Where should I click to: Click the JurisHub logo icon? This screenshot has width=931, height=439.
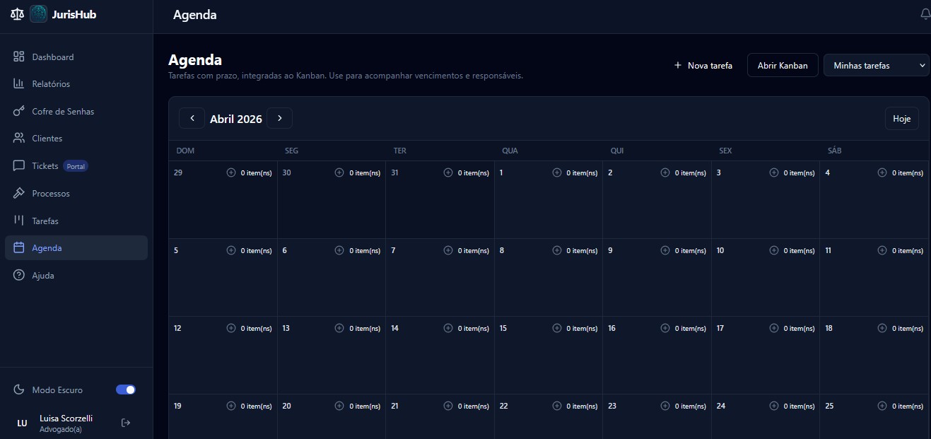(39, 14)
